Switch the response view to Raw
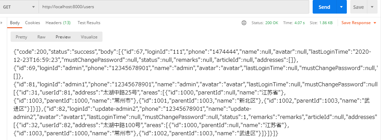Screen dimensions: 381x140 41,37
